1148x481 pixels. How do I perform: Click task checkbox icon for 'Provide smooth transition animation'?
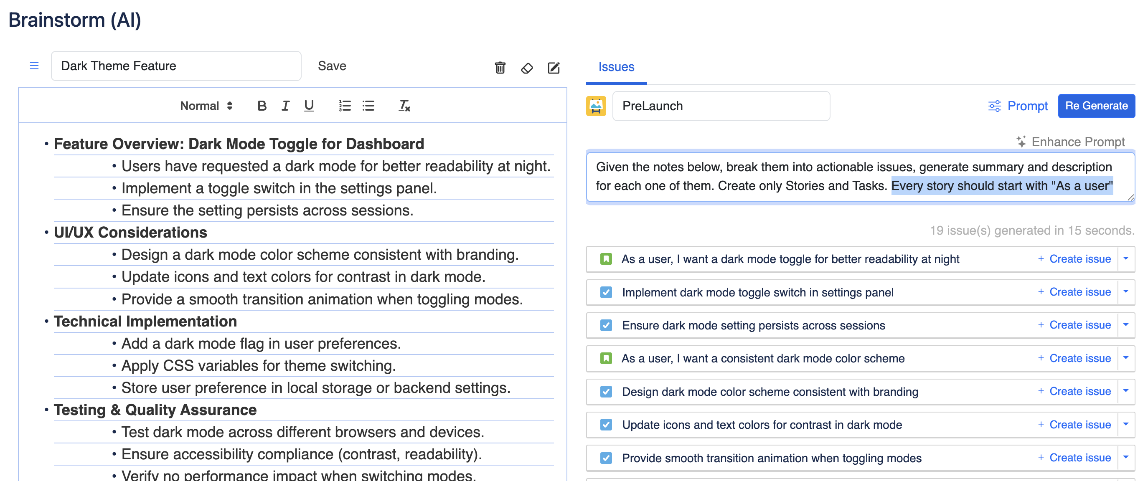pos(606,458)
